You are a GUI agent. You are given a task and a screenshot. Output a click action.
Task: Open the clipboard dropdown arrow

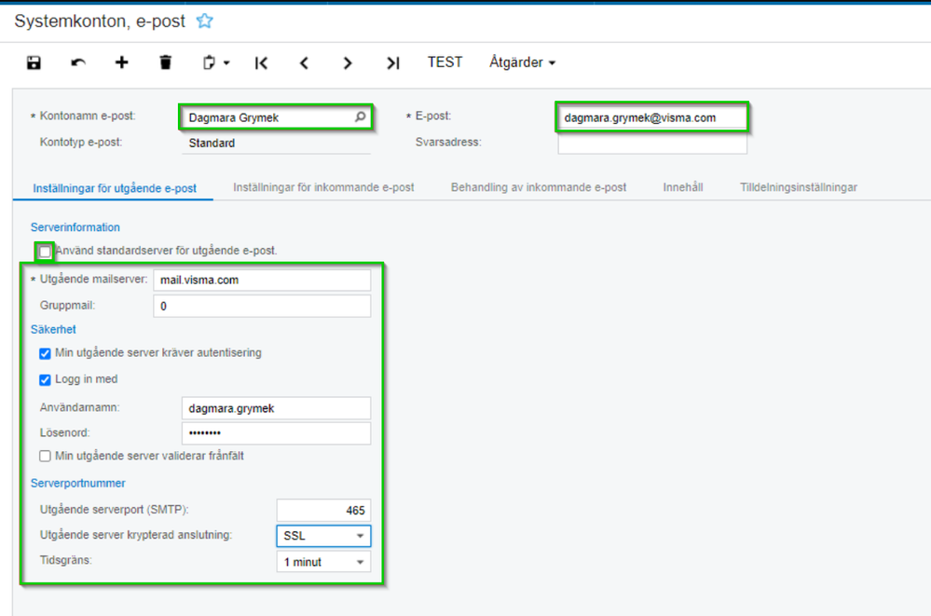pyautogui.click(x=226, y=63)
